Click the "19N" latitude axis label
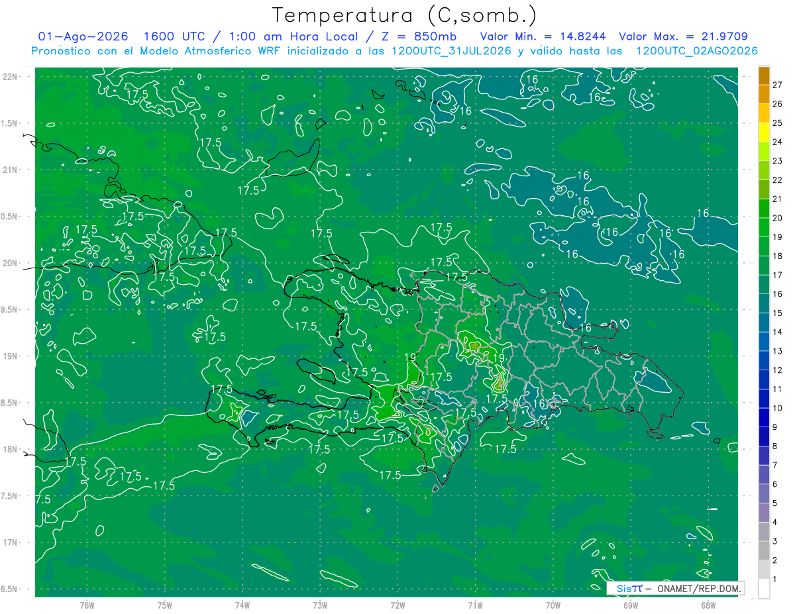 (x=11, y=356)
